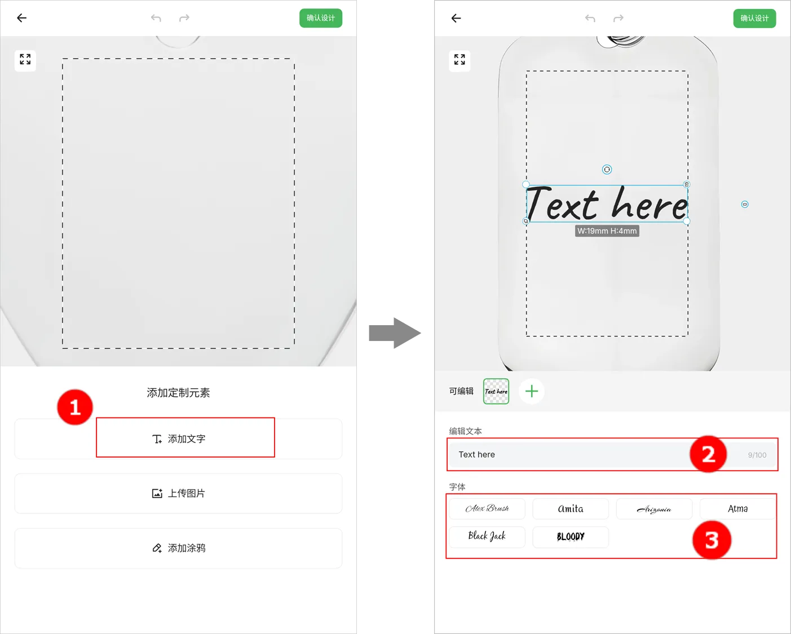Click the back arrow in left panel
The width and height of the screenshot is (791, 634).
tap(22, 18)
